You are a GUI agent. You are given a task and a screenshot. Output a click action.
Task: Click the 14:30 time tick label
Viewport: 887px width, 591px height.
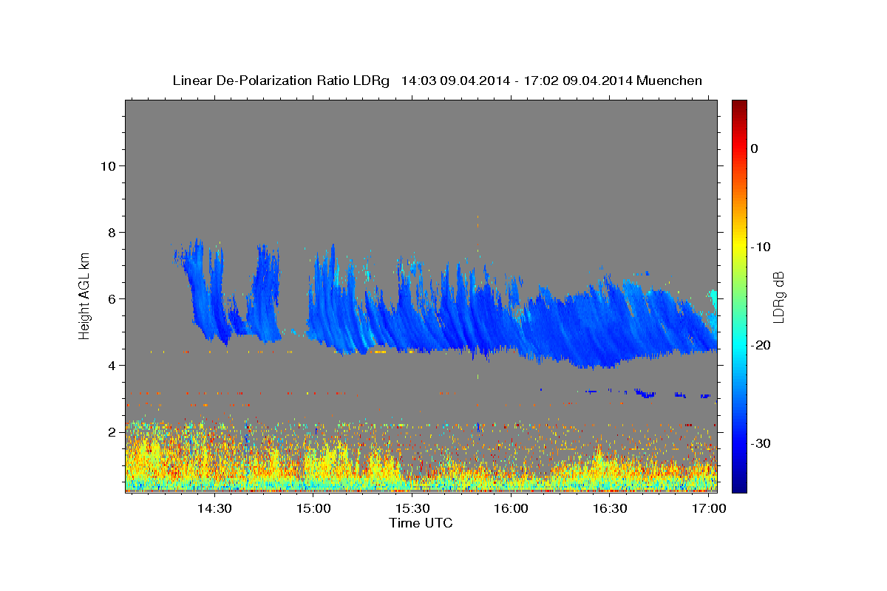(214, 509)
